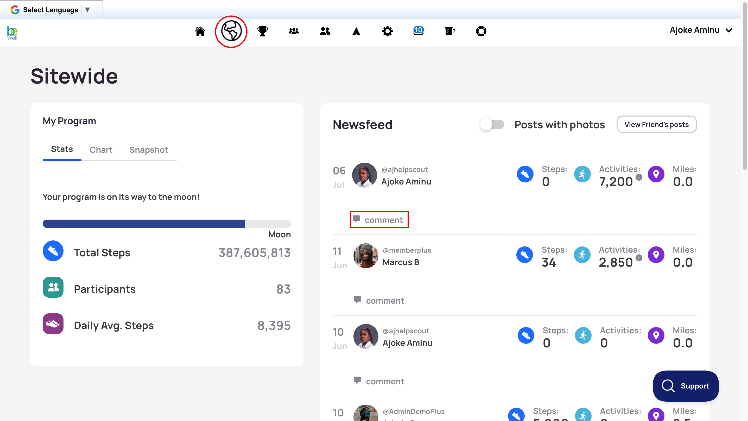Comment on the 06 Jul Ajoke Aminu post
The image size is (748, 421).
[x=379, y=220]
